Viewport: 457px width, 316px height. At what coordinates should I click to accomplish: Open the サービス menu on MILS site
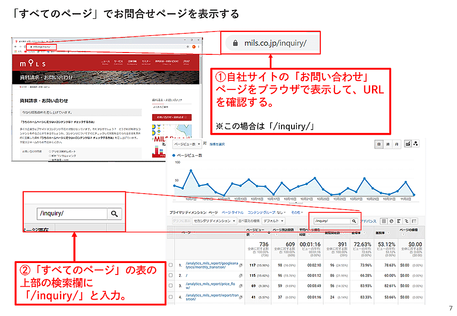click(118, 61)
